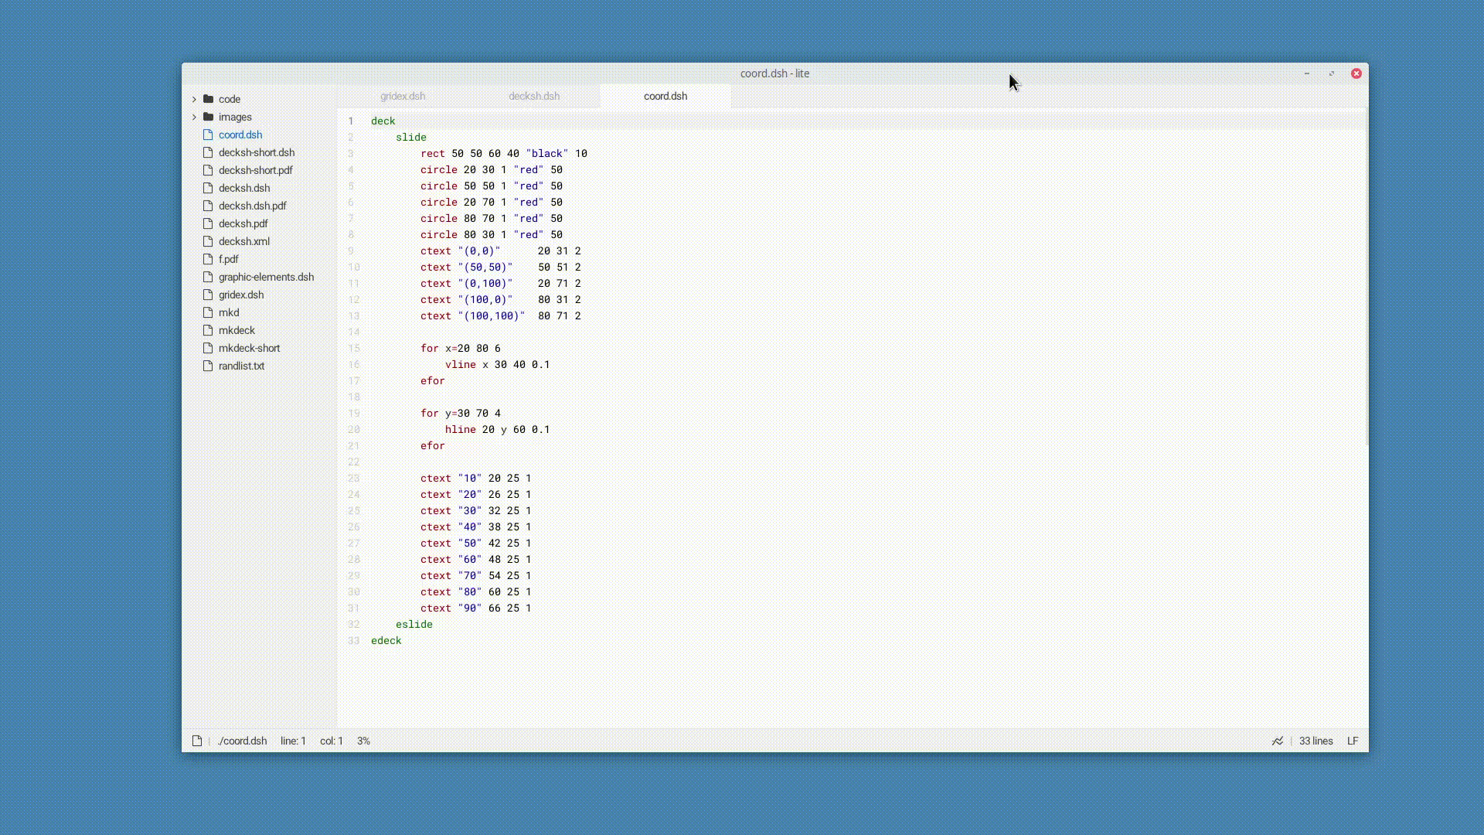The height and width of the screenshot is (835, 1484).
Task: Click "33 lines" in the status bar
Action: point(1316,741)
